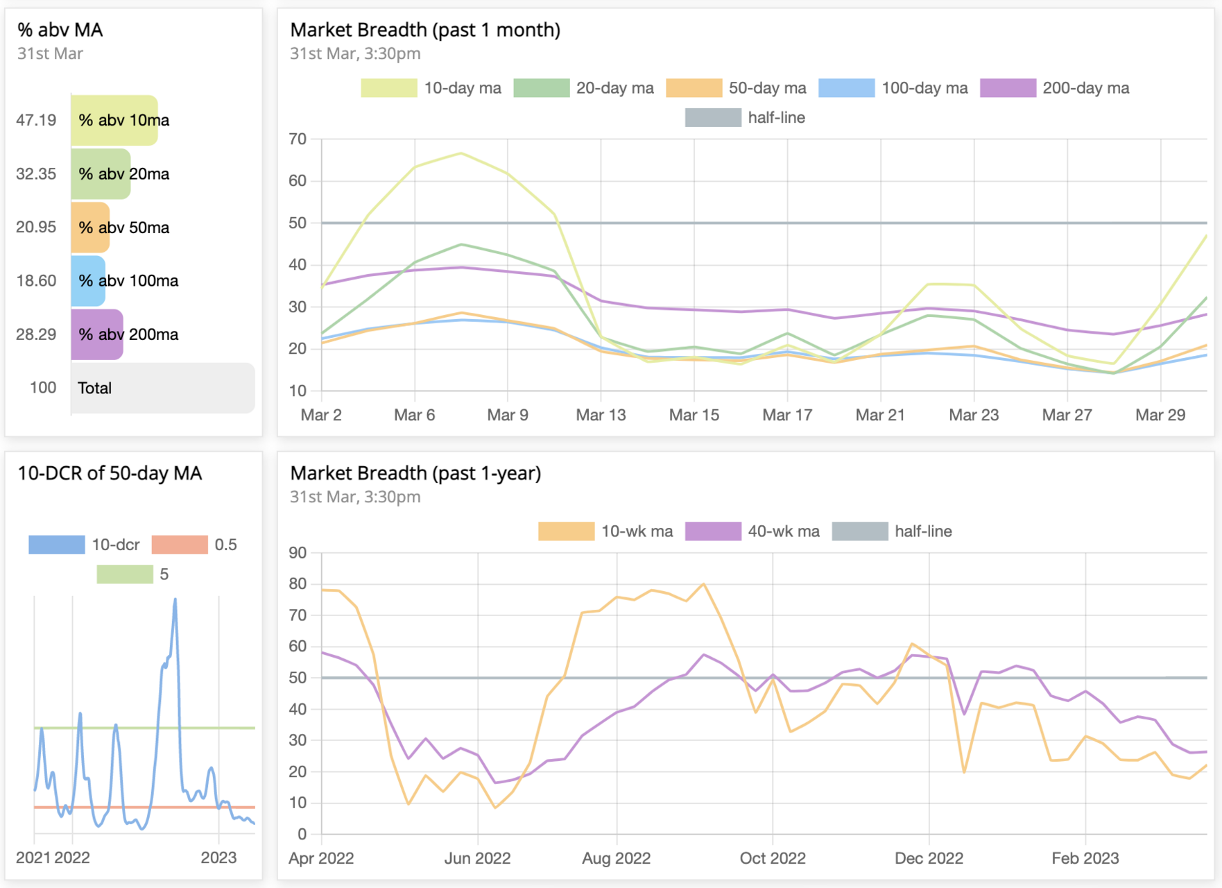The width and height of the screenshot is (1222, 888).
Task: Toggle the 5 threshold legend swatch
Action: [x=125, y=574]
